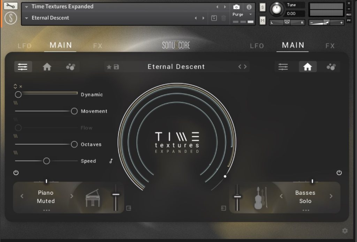The image size is (357, 242).
Task: Click the music note icon beside Speed
Action: pos(111,161)
